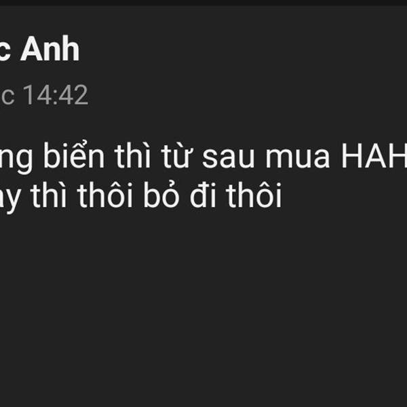Click the word 'HAH' at the line end
Viewport: 407px width, 407px height.
(374, 156)
